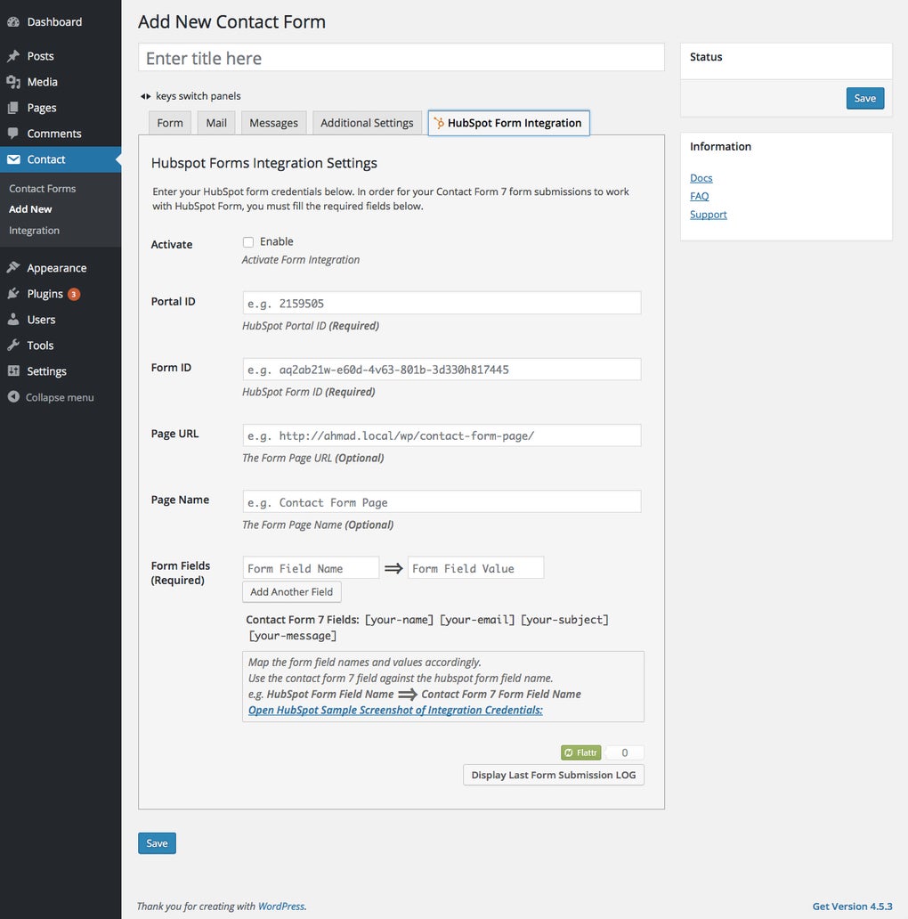
Task: Click Display Last Form Submission LOG
Action: click(x=553, y=774)
